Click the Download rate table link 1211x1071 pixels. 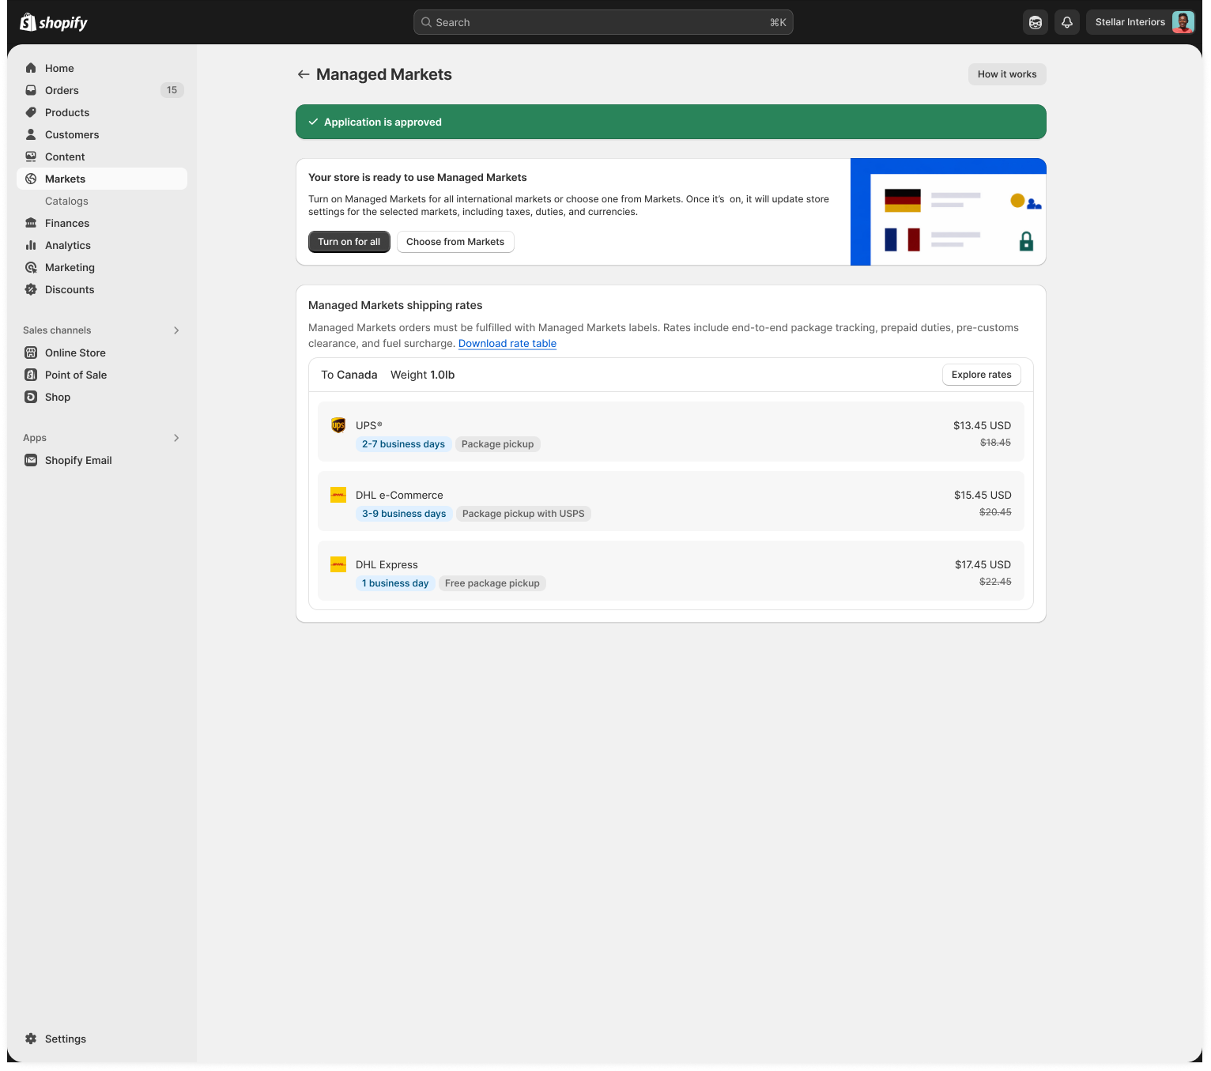coord(507,343)
